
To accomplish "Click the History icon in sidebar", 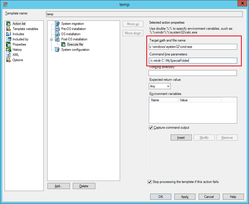I will tap(9, 50).
